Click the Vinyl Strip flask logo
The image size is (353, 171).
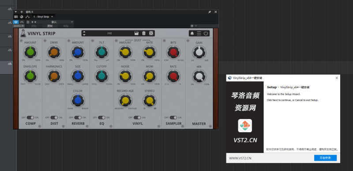pos(23,33)
